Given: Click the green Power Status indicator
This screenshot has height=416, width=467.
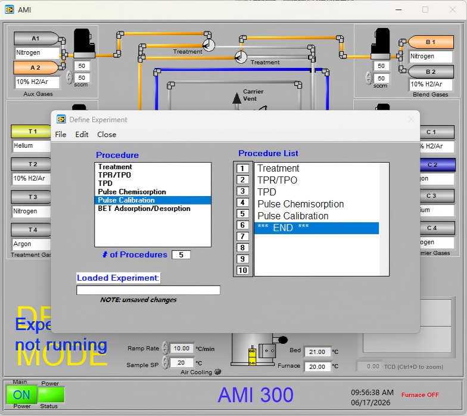Looking at the screenshot, I should tap(51, 395).
